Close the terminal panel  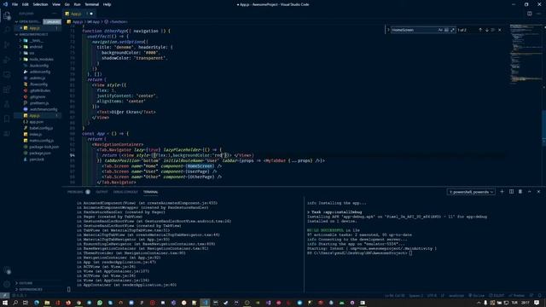[x=538, y=192]
